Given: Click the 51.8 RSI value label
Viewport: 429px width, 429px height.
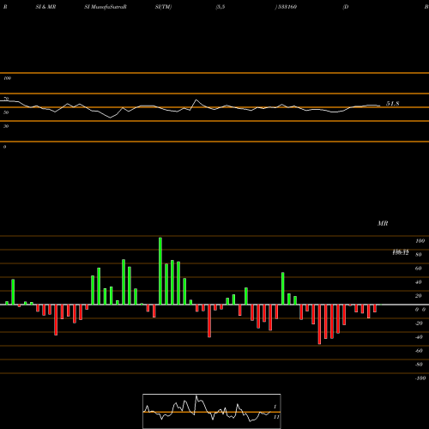Looking at the screenshot, I should 392,104.
